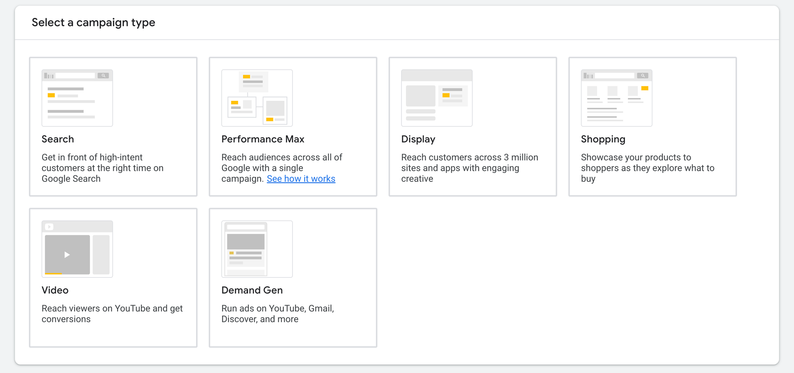Choose the Video campaign type title

coord(55,290)
